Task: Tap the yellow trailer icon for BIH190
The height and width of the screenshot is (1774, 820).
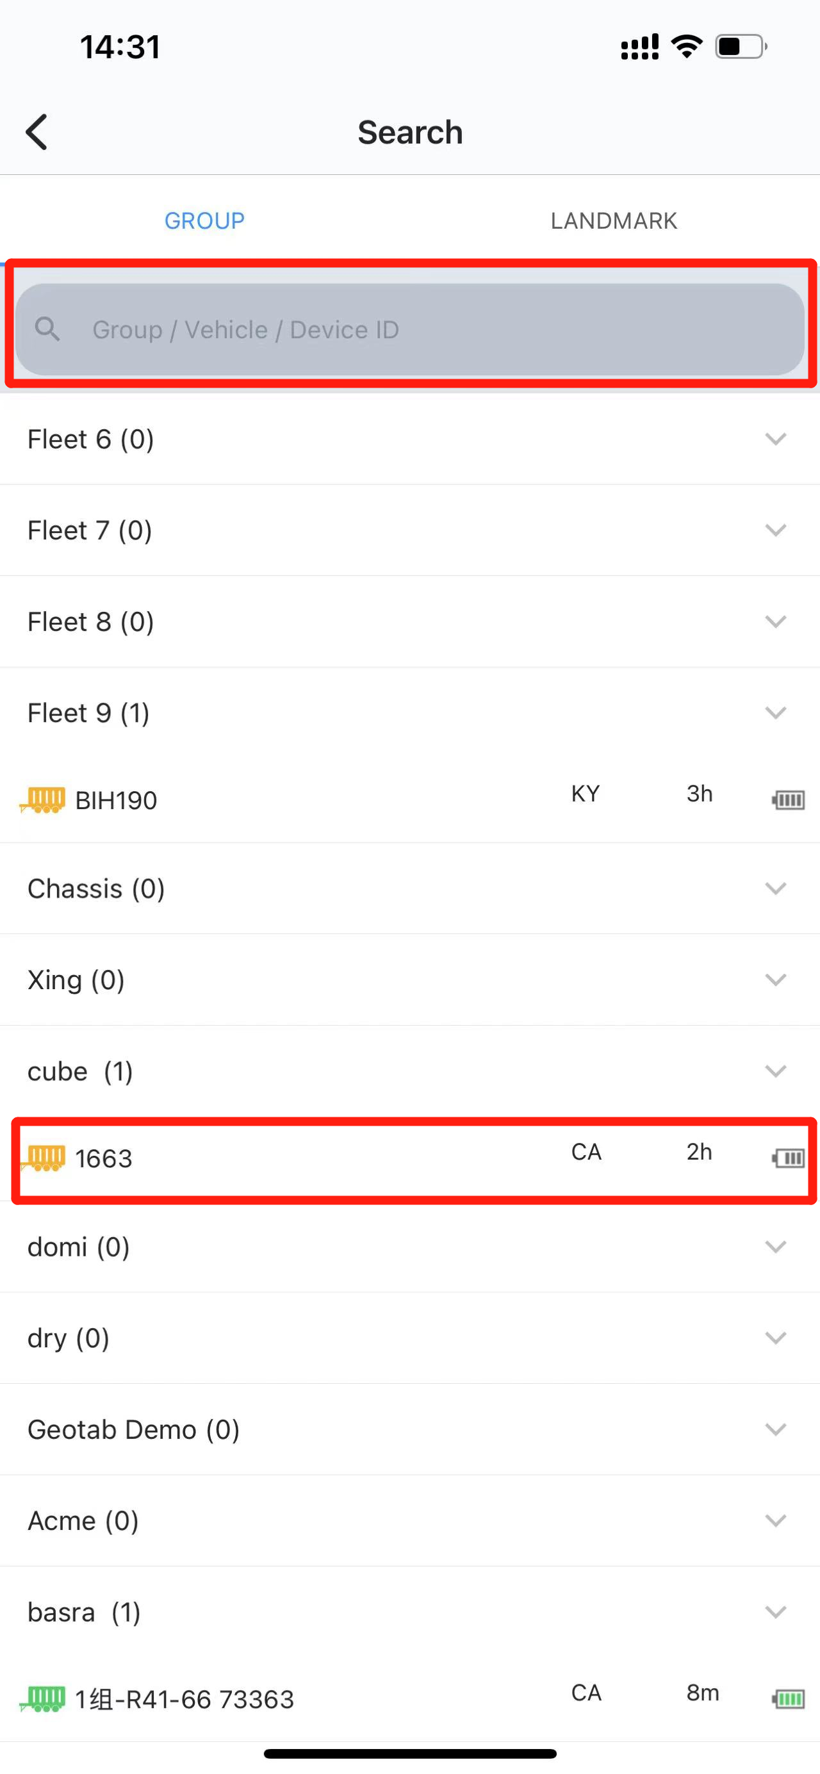Action: [x=43, y=800]
